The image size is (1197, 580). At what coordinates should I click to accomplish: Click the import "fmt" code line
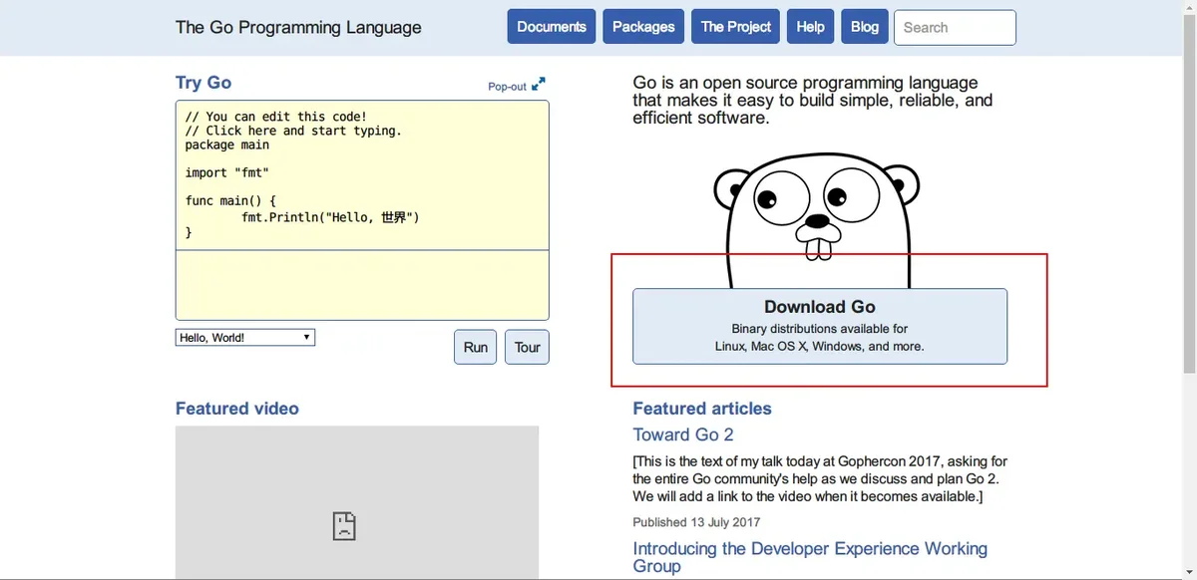(x=227, y=172)
